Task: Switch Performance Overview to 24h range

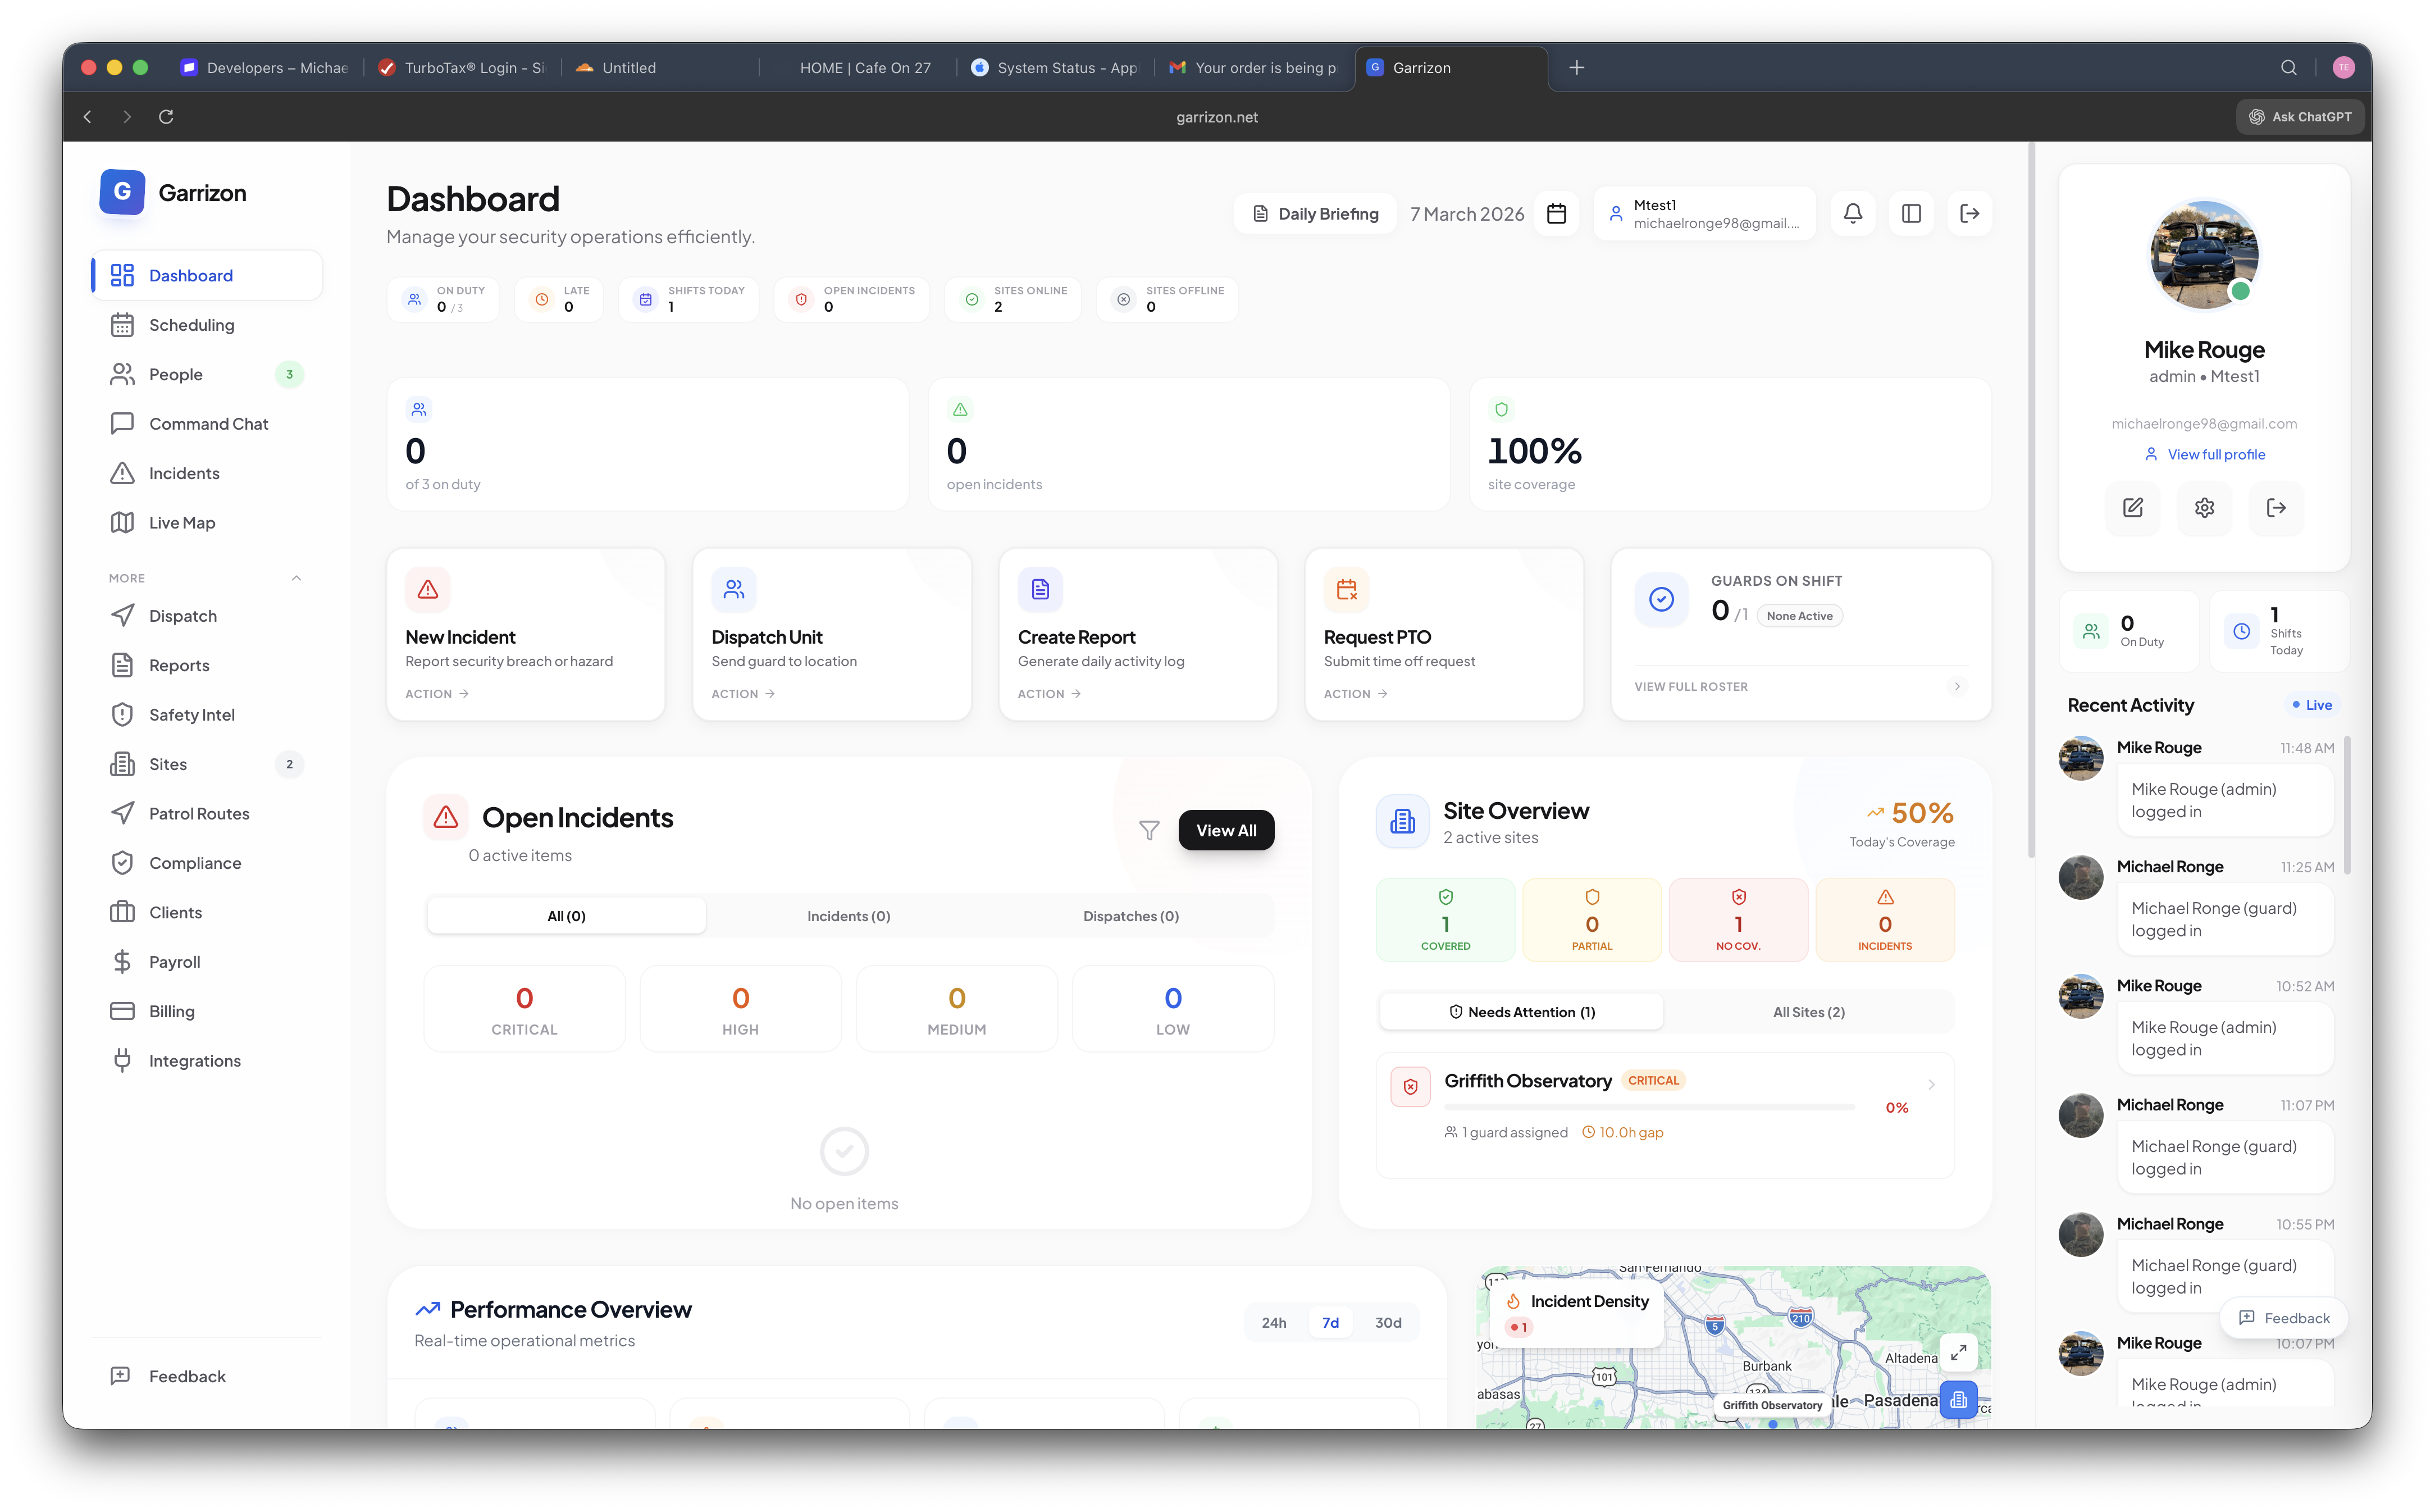Action: click(x=1274, y=1322)
